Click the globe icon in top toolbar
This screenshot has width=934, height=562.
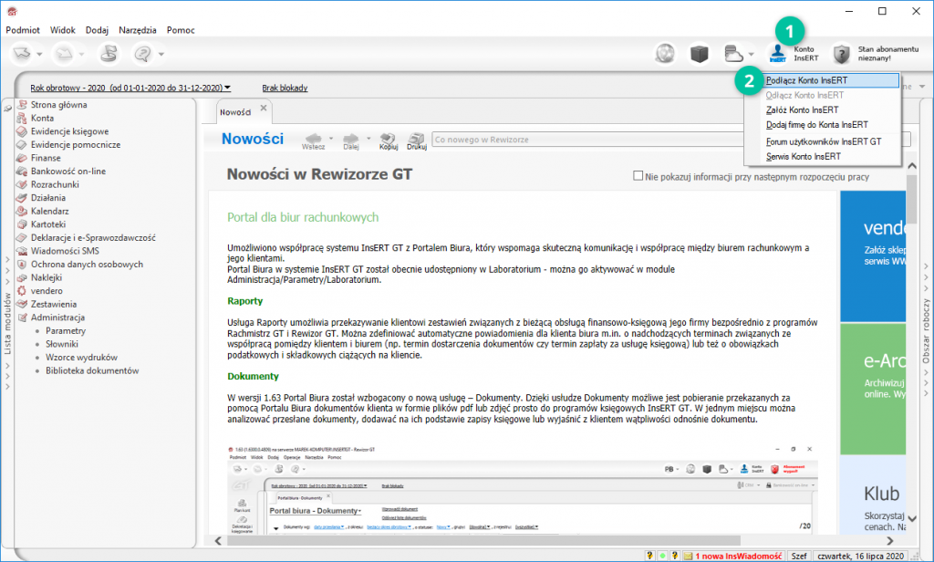coord(665,54)
